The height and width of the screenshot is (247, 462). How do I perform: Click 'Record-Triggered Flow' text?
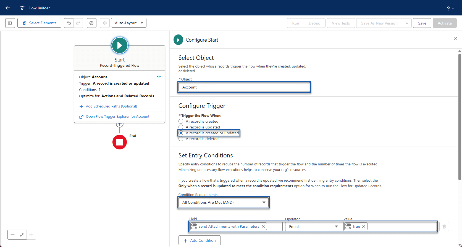(120, 66)
